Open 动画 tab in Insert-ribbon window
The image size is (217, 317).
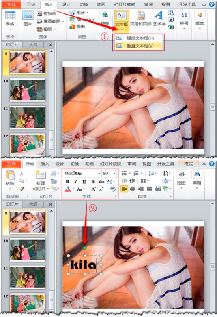[101, 4]
